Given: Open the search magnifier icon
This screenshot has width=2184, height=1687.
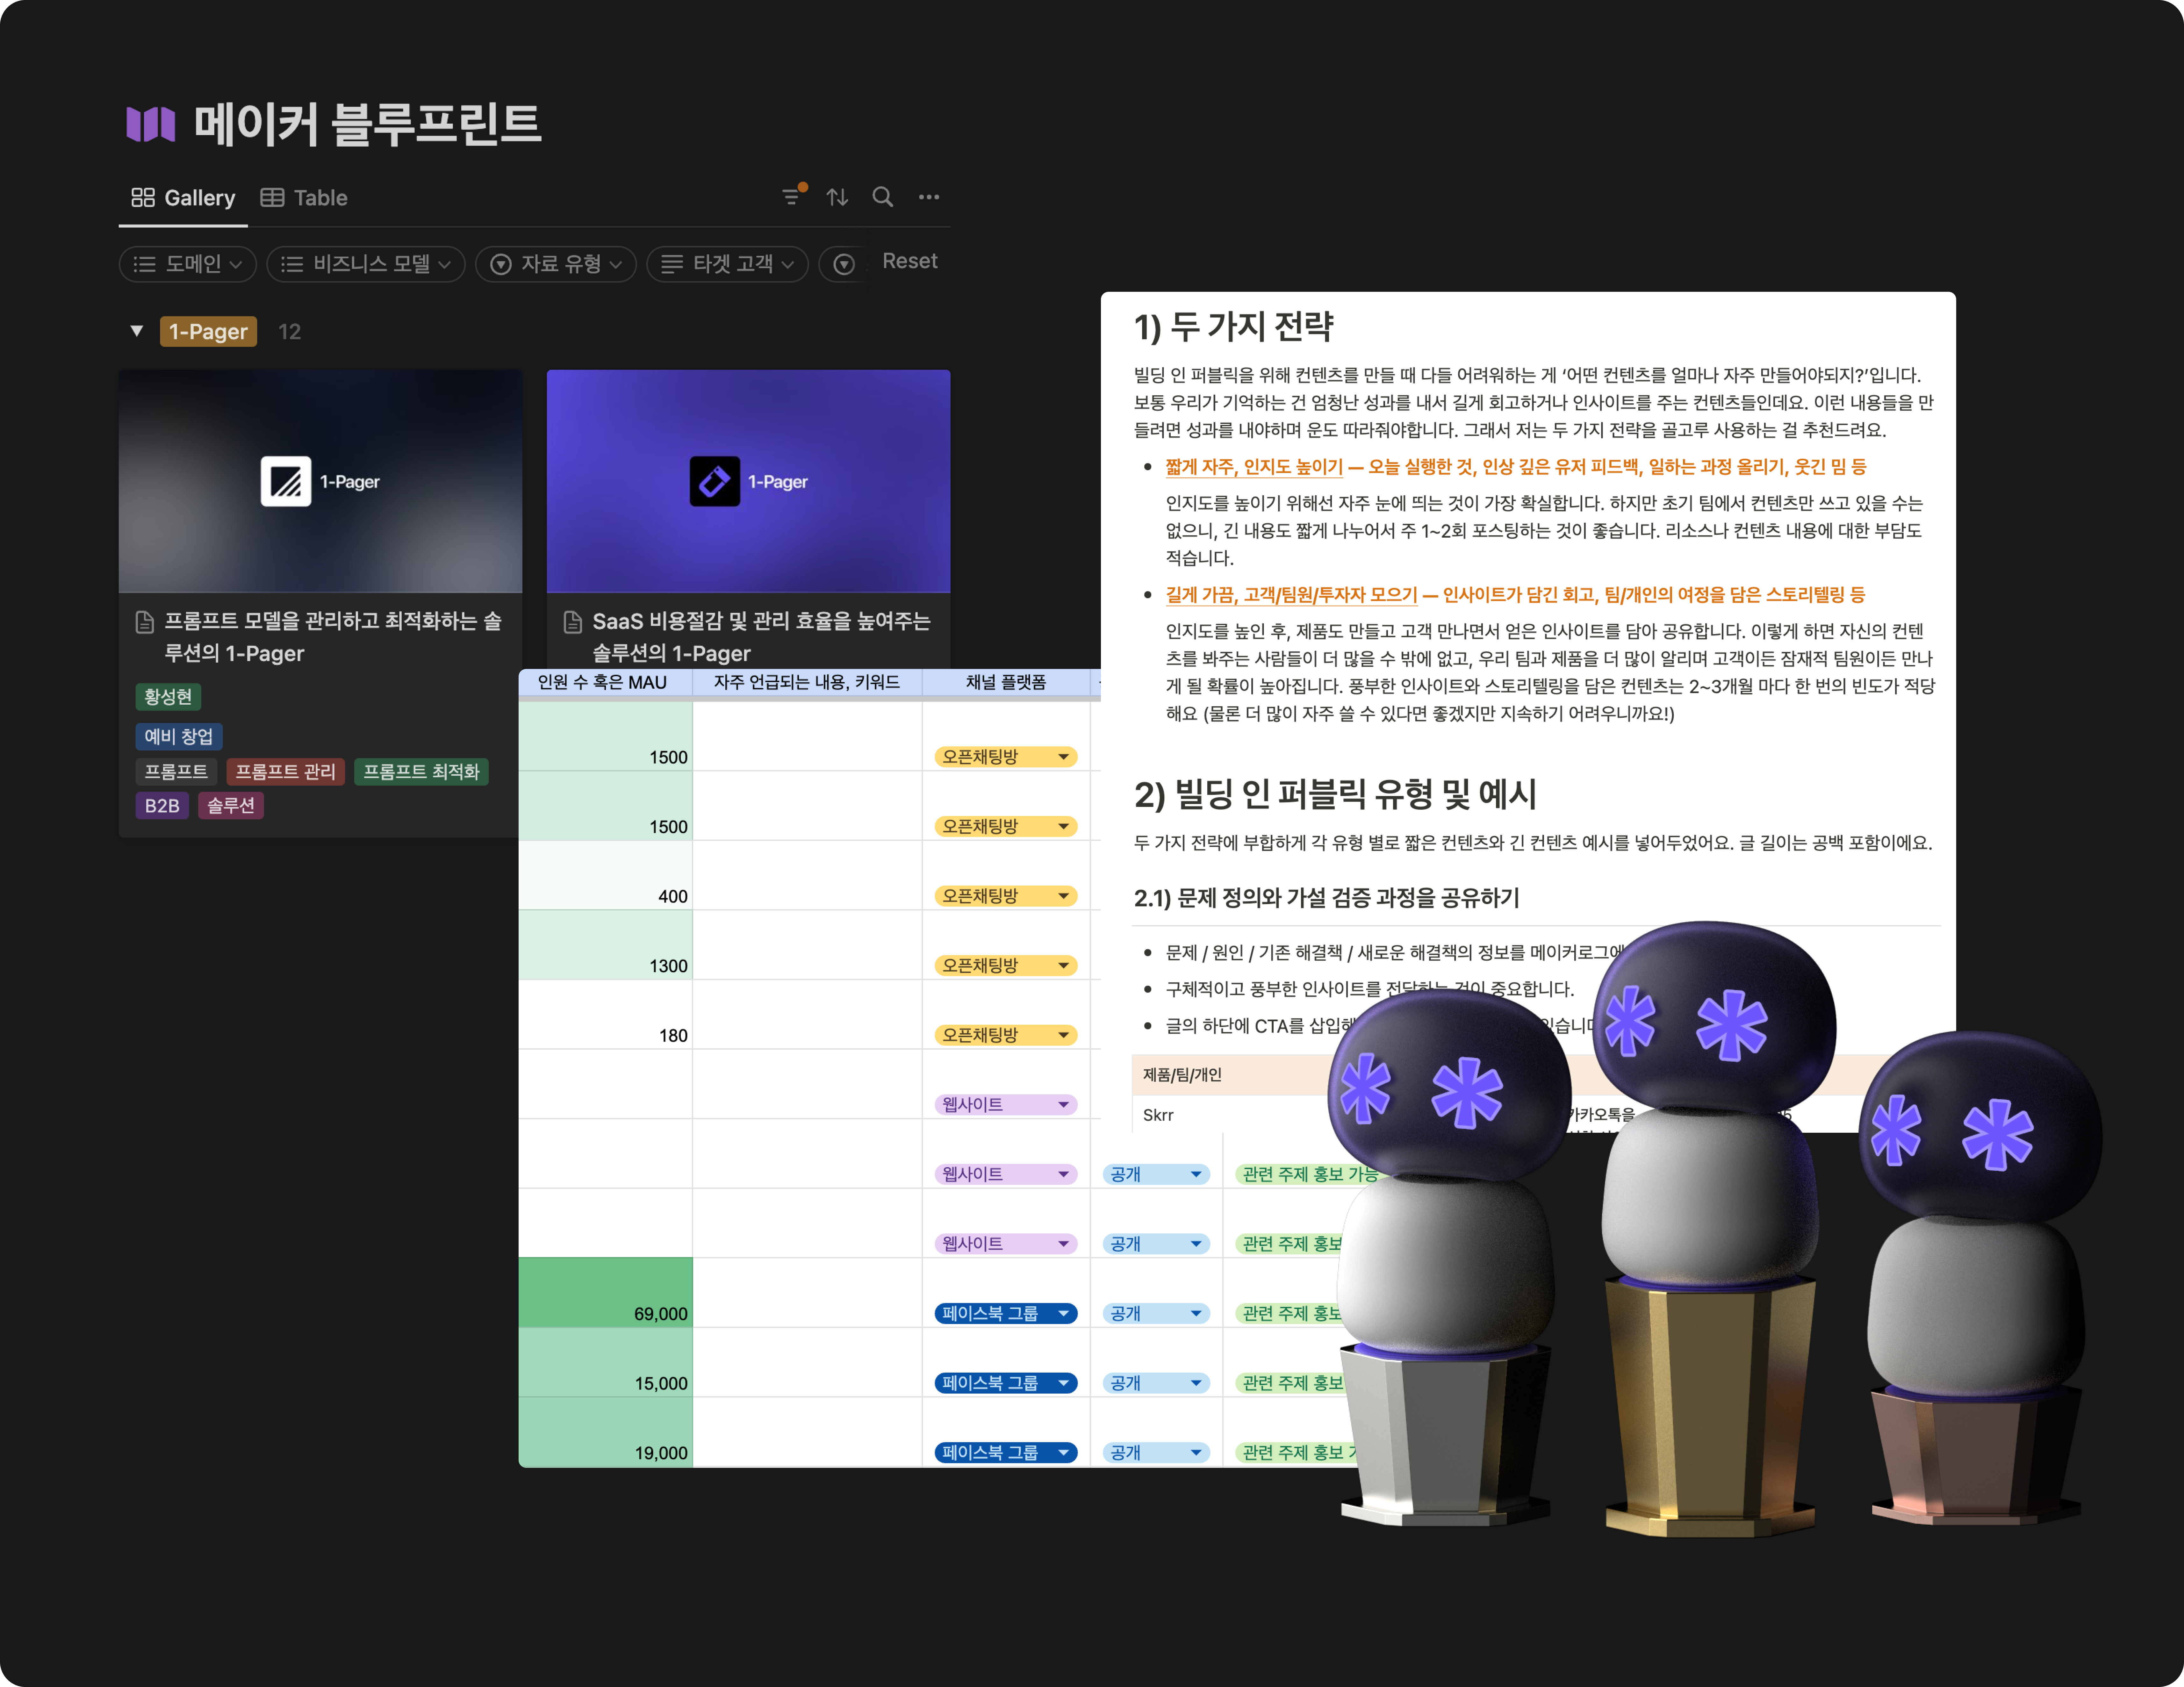Looking at the screenshot, I should [x=882, y=197].
